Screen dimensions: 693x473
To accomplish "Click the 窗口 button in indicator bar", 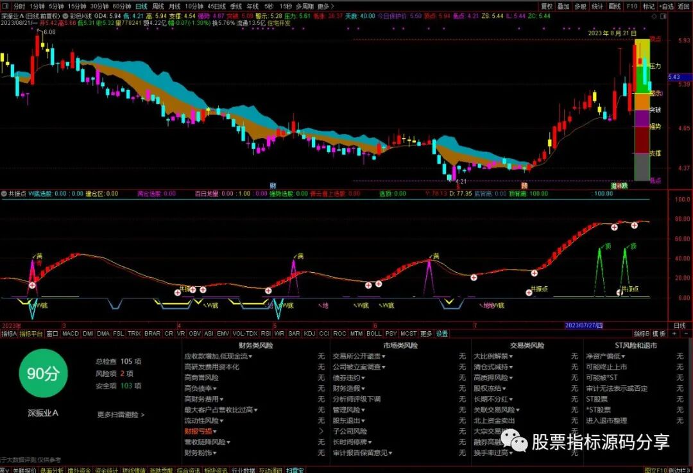I will (x=53, y=334).
